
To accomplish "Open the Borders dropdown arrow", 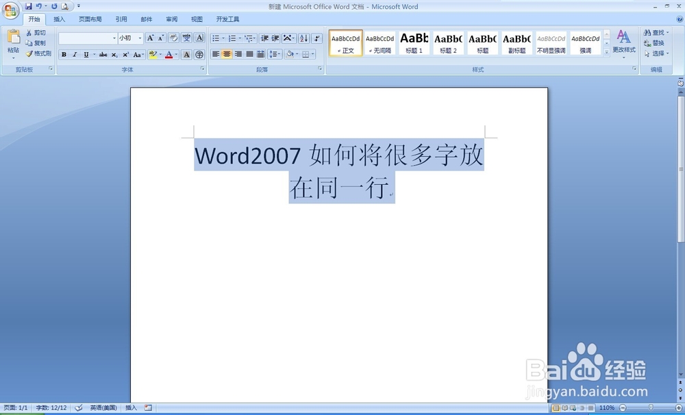I will pyautogui.click(x=313, y=54).
